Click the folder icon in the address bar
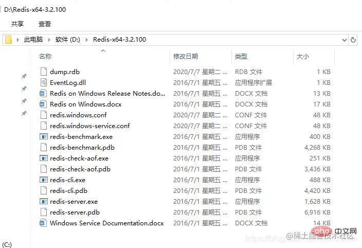Image resolution: width=362 pixels, height=248 pixels. pos(9,40)
